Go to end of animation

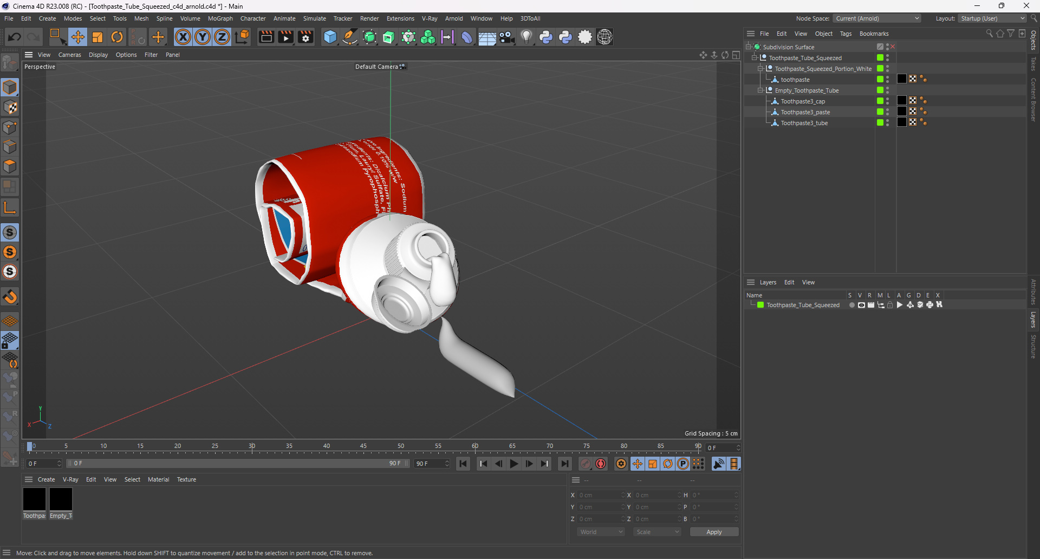click(x=564, y=464)
